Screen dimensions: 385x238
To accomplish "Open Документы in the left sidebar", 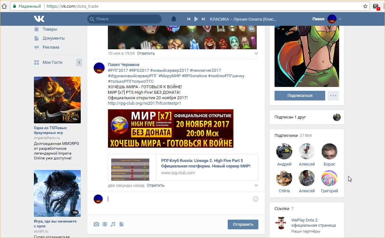I will pos(54,38).
